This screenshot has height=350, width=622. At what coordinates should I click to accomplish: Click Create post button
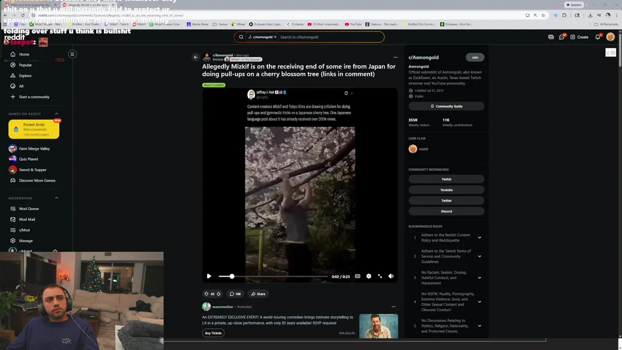[579, 37]
